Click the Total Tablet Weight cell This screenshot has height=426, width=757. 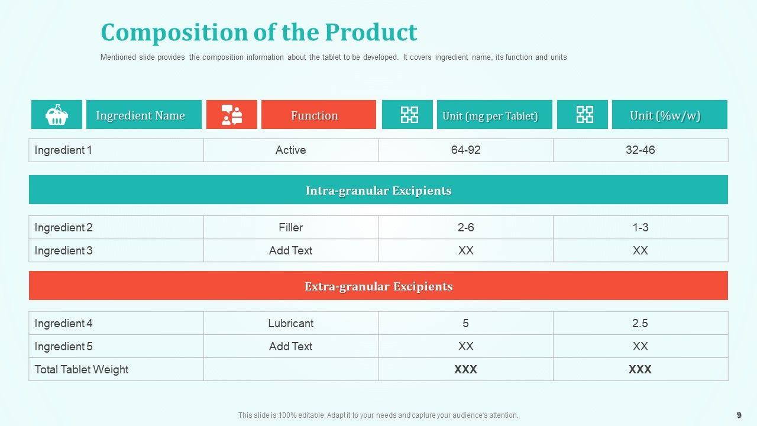pyautogui.click(x=82, y=369)
